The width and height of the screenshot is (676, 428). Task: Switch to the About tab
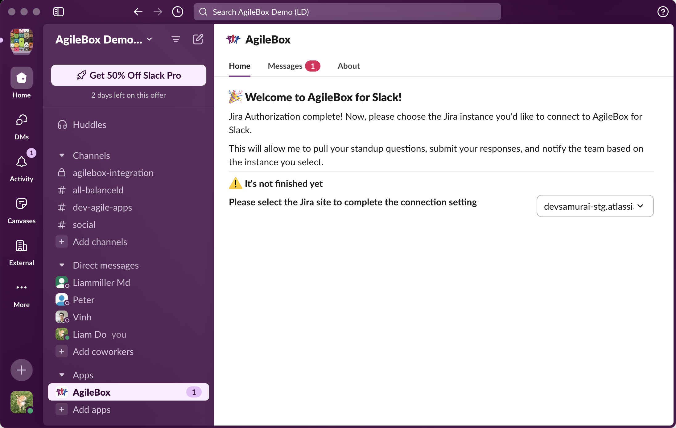tap(348, 66)
